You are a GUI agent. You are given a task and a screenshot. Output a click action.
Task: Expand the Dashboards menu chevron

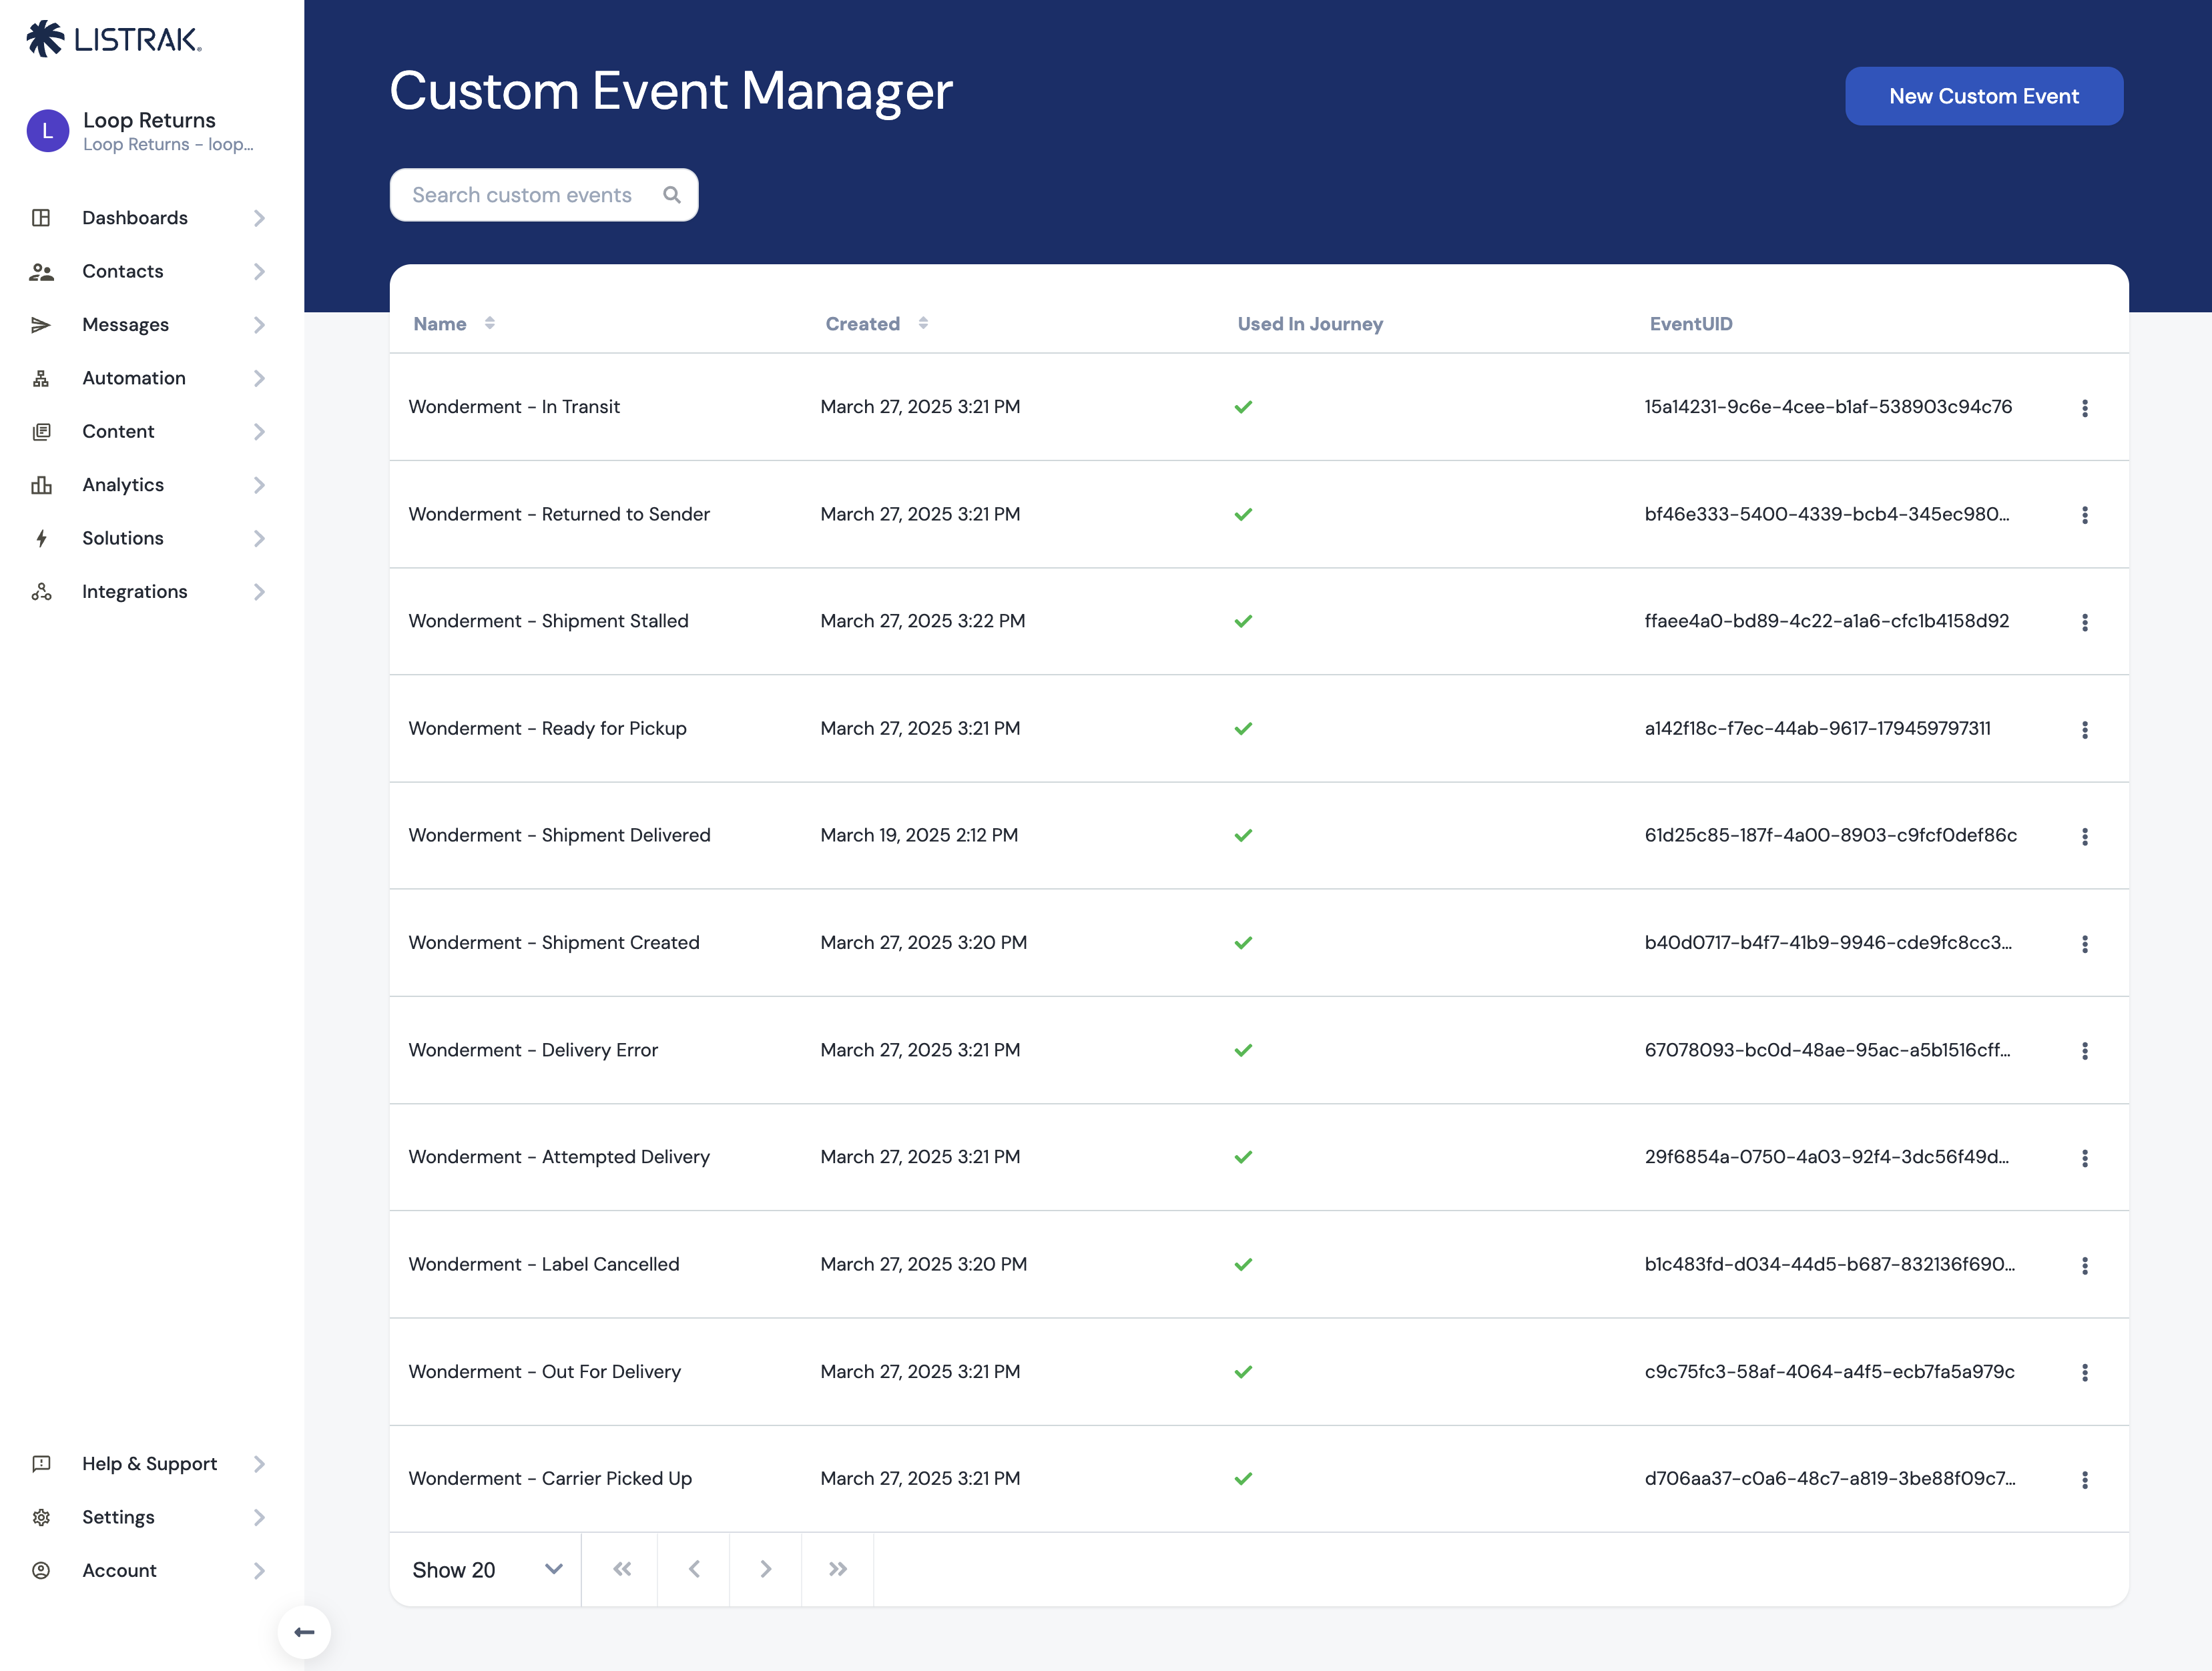[259, 218]
